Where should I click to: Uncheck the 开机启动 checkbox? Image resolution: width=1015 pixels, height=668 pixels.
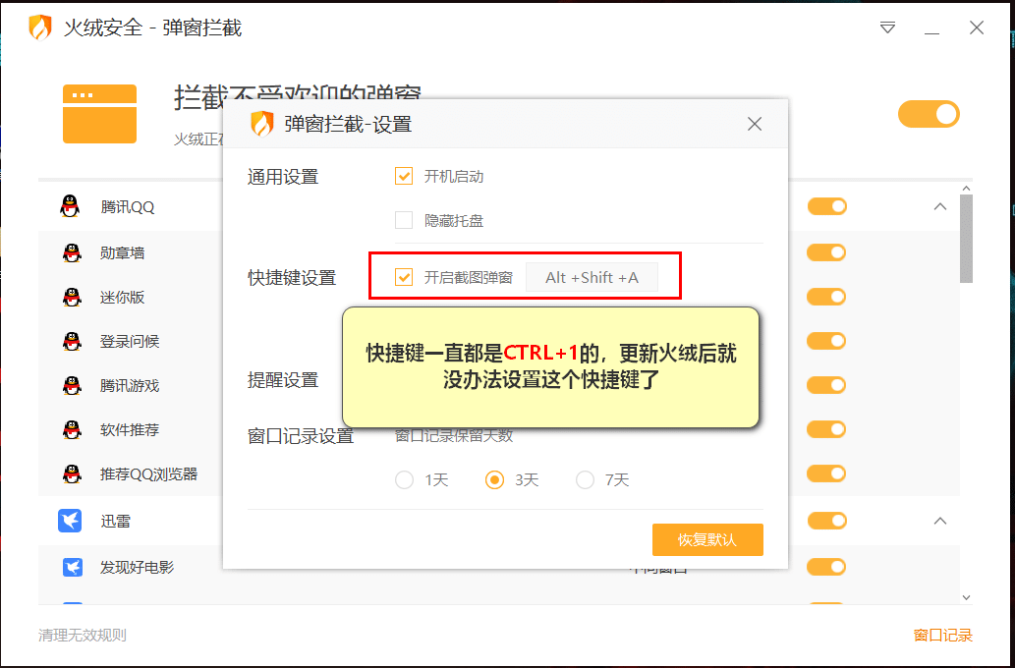tap(404, 176)
